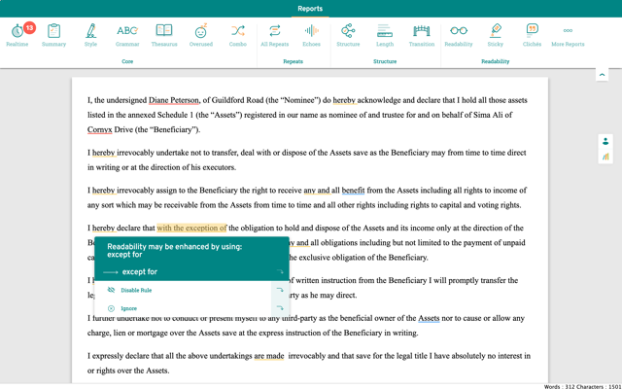The width and height of the screenshot is (622, 389).
Task: Click the blue-underlined word 'benefit'
Action: (x=353, y=191)
